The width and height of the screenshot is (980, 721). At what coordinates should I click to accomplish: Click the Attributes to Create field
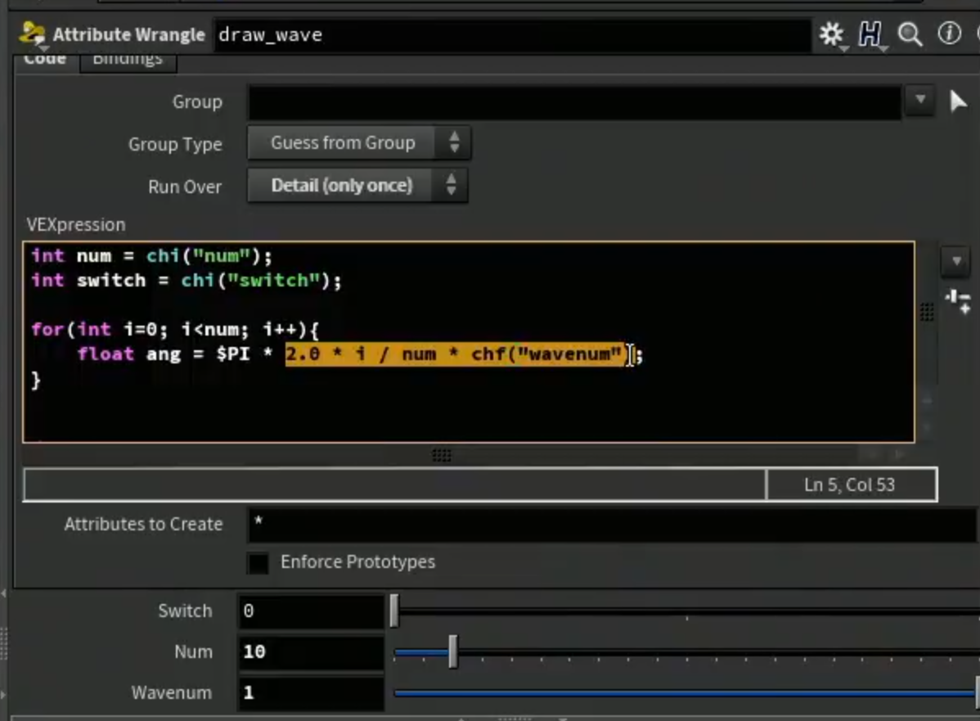pos(613,524)
